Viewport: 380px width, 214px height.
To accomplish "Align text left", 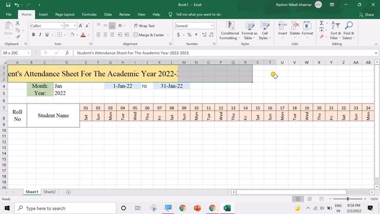I will click(99, 34).
